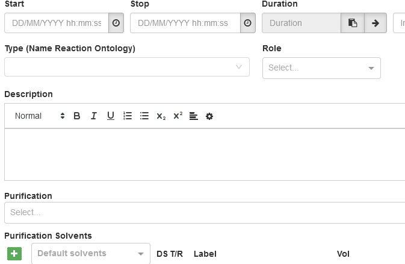Apply subscript formatting in Description editor

tap(161, 116)
